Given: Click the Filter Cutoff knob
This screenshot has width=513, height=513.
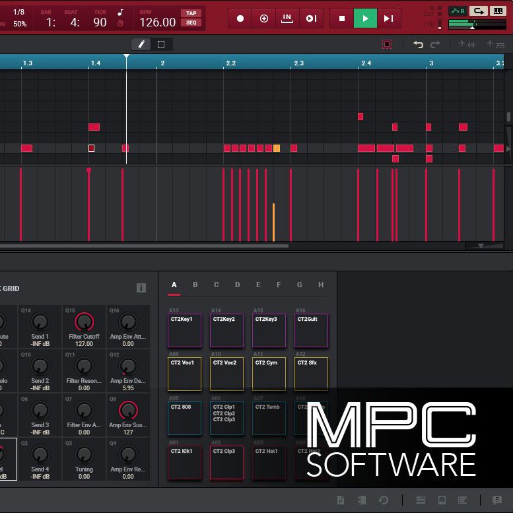Looking at the screenshot, I should (84, 322).
